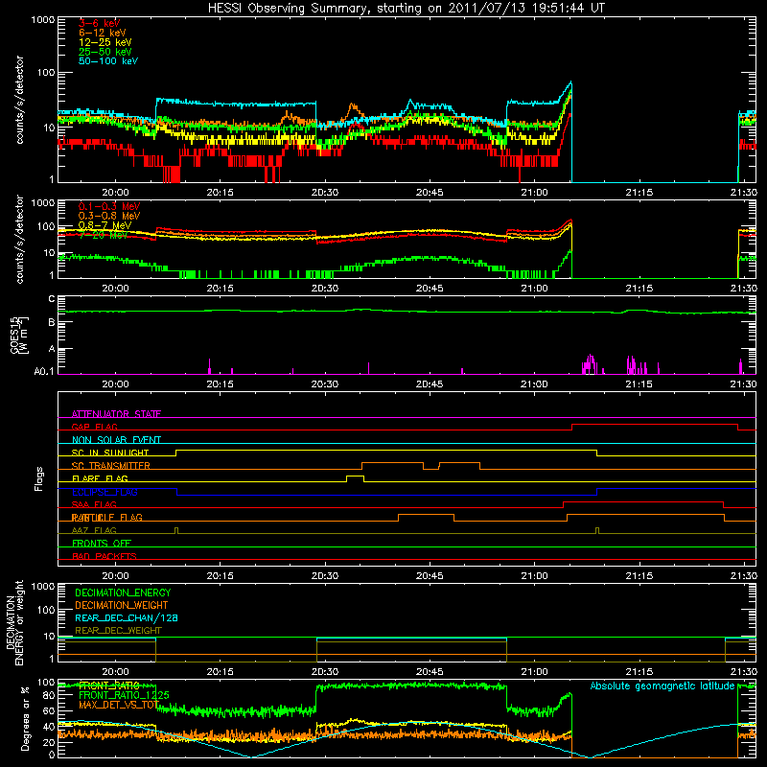Pick the 25-50 keV legend entry
The image size is (767, 767).
coord(105,52)
